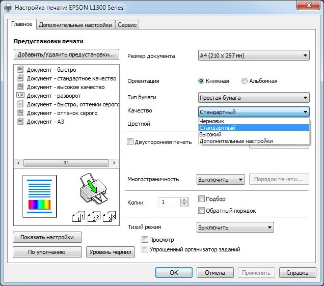This screenshot has height=286, width=324.
Task: Select preset 'Документ - A3'
Action: point(45,122)
